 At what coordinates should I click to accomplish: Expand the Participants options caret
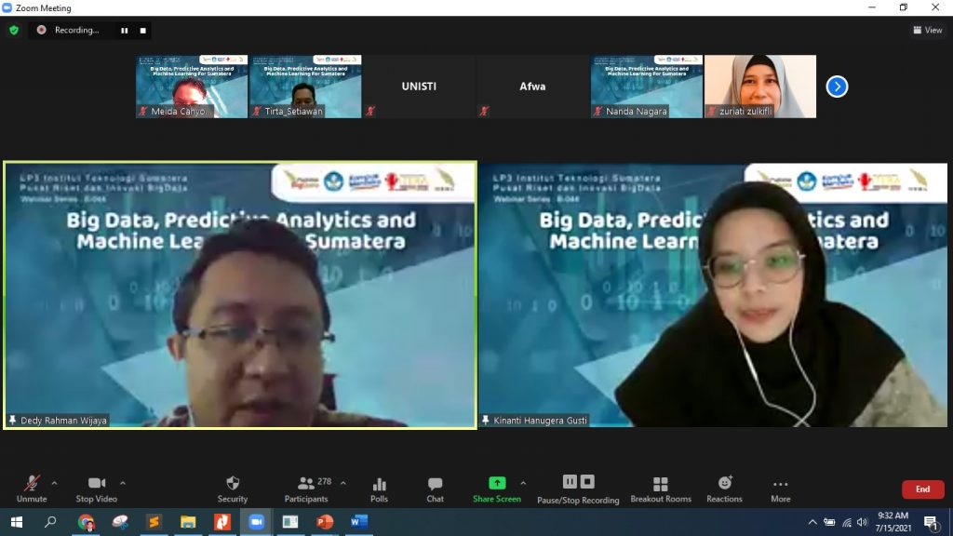coord(343,483)
